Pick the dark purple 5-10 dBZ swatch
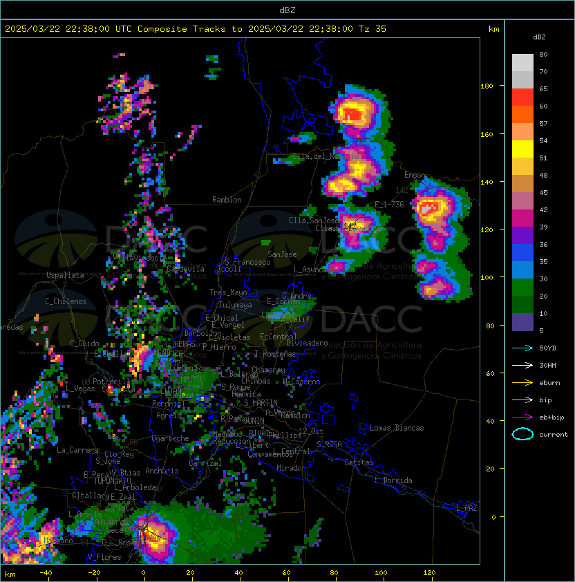 point(522,322)
